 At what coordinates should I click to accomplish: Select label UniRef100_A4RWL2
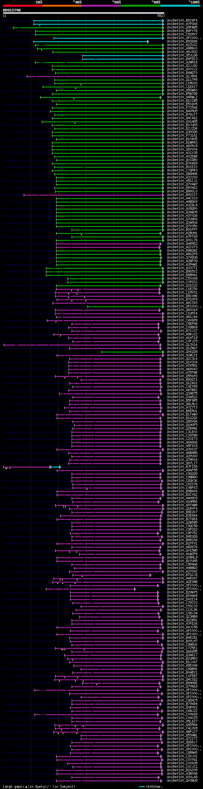tap(182, 97)
